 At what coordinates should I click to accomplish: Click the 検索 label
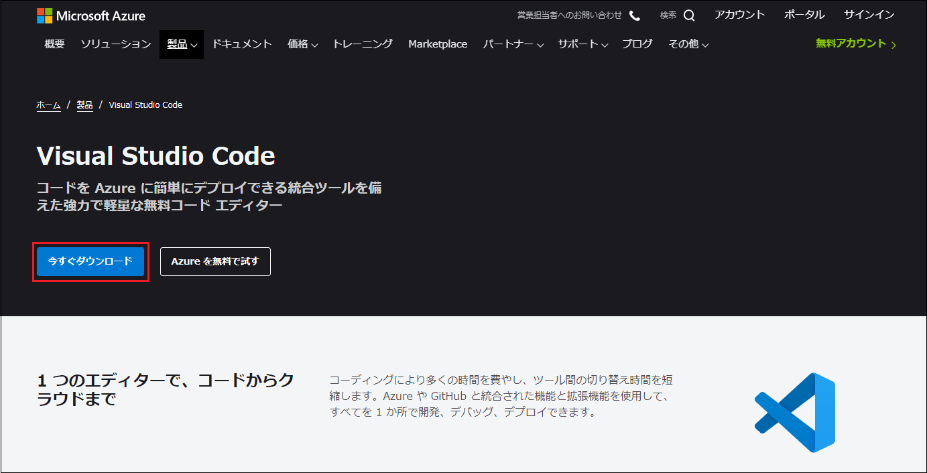pyautogui.click(x=668, y=15)
